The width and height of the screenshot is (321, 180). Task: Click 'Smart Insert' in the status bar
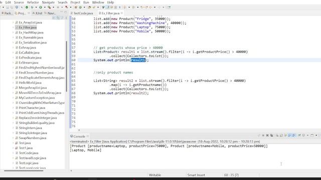click(196, 175)
